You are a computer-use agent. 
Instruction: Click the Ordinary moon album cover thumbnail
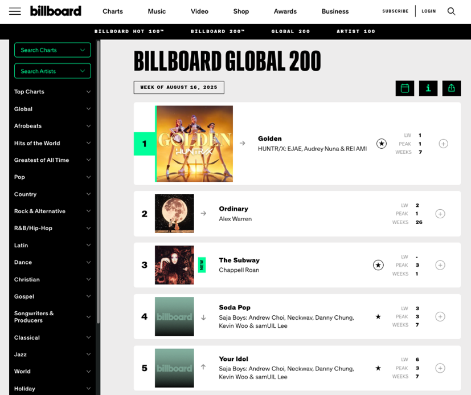(x=174, y=213)
